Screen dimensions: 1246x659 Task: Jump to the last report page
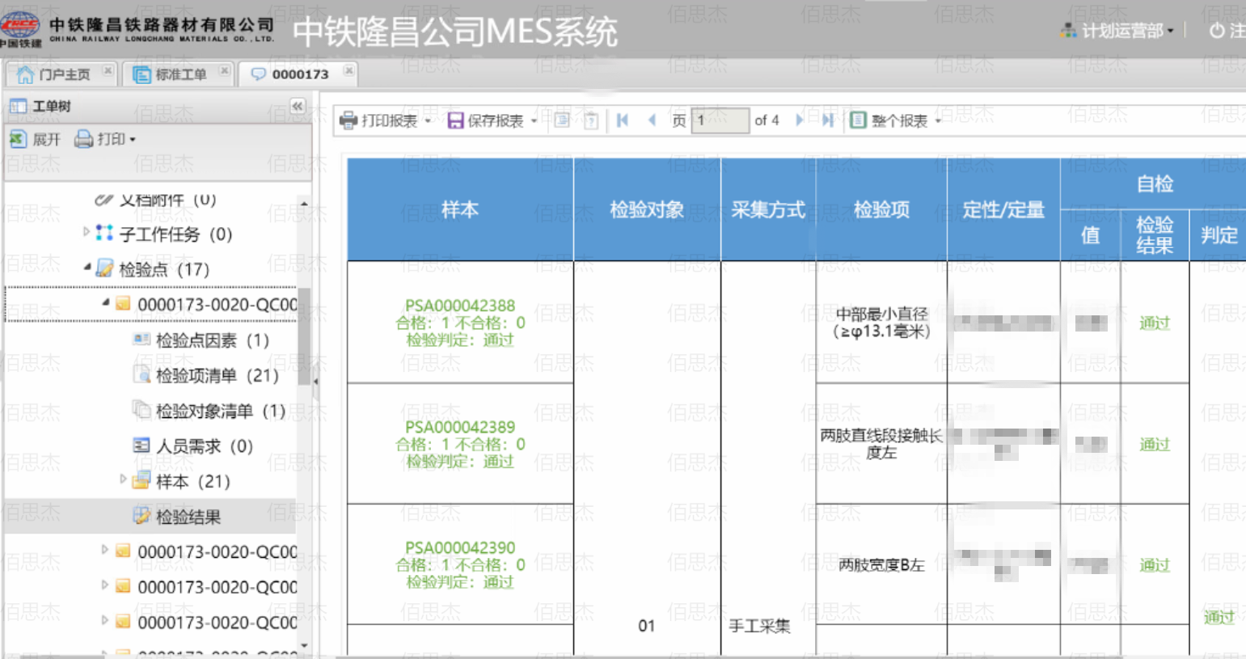tap(828, 120)
